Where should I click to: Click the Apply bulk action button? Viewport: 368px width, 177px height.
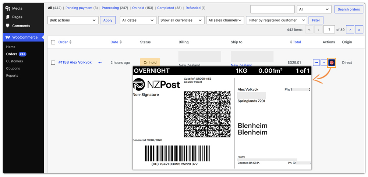click(108, 20)
